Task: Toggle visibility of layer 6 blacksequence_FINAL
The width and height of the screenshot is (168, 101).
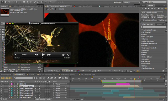Action: point(1,86)
